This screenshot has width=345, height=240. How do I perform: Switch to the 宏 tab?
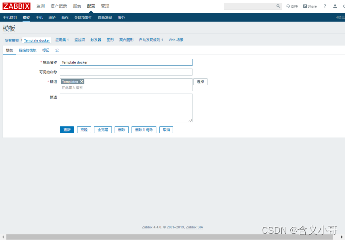[x=57, y=50]
